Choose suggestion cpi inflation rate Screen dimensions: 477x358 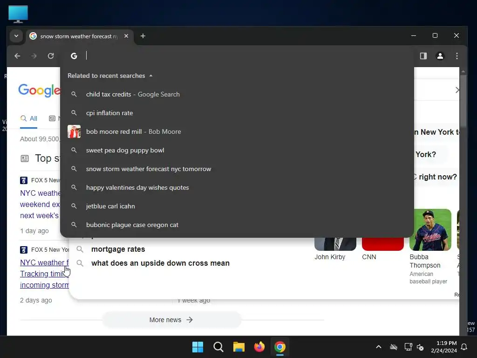pyautogui.click(x=237, y=113)
